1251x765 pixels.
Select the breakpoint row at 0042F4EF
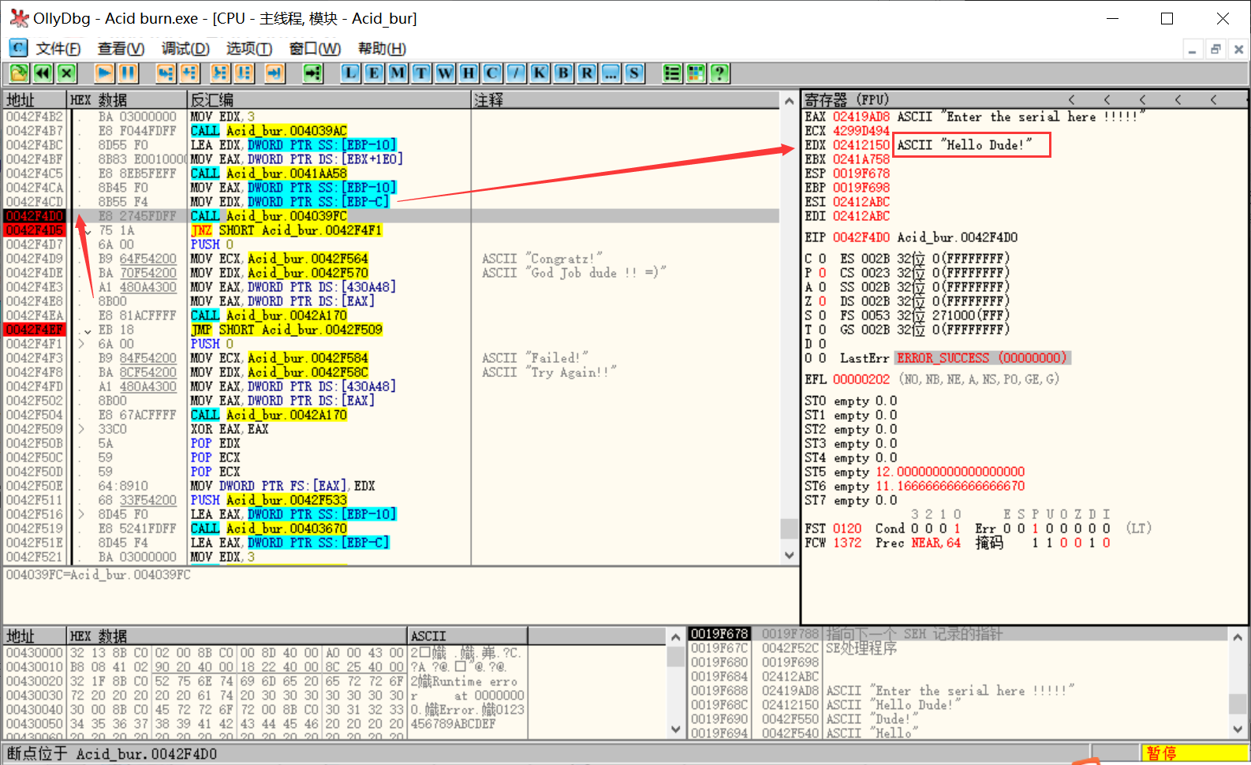(35, 330)
